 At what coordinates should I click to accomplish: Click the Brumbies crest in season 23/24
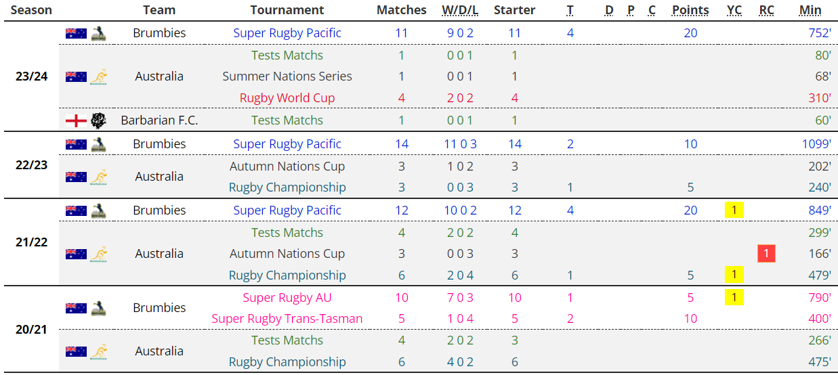[x=99, y=33]
